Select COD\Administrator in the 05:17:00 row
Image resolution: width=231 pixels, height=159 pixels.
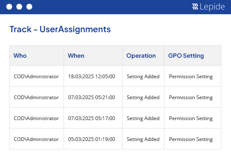coord(36,118)
